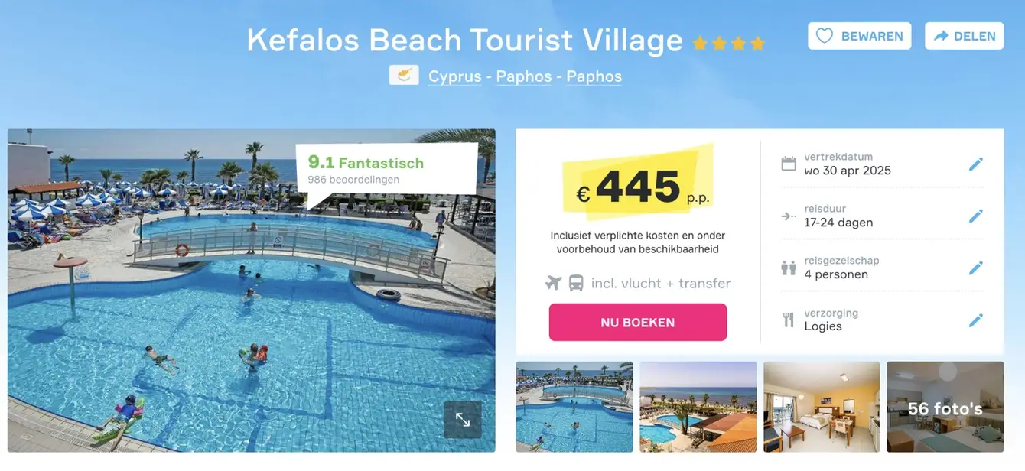Open the hotel room thumbnail
1025x471 pixels.
click(x=822, y=407)
